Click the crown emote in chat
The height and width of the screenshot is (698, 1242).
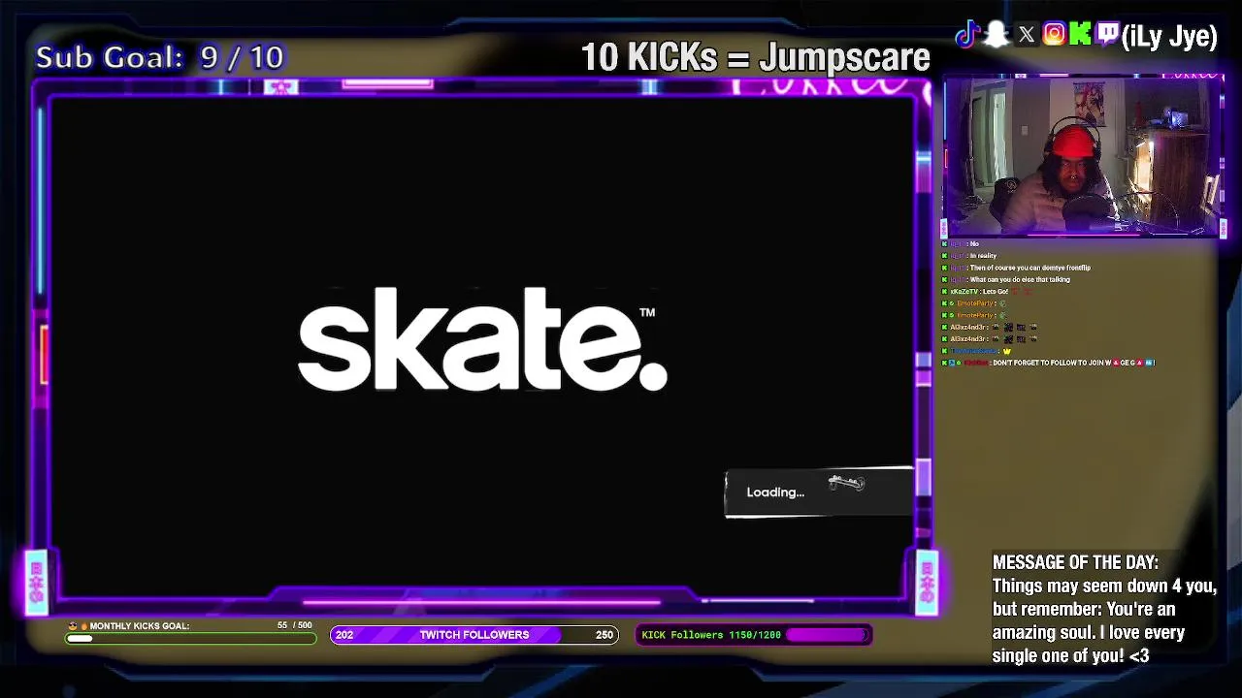(1007, 351)
